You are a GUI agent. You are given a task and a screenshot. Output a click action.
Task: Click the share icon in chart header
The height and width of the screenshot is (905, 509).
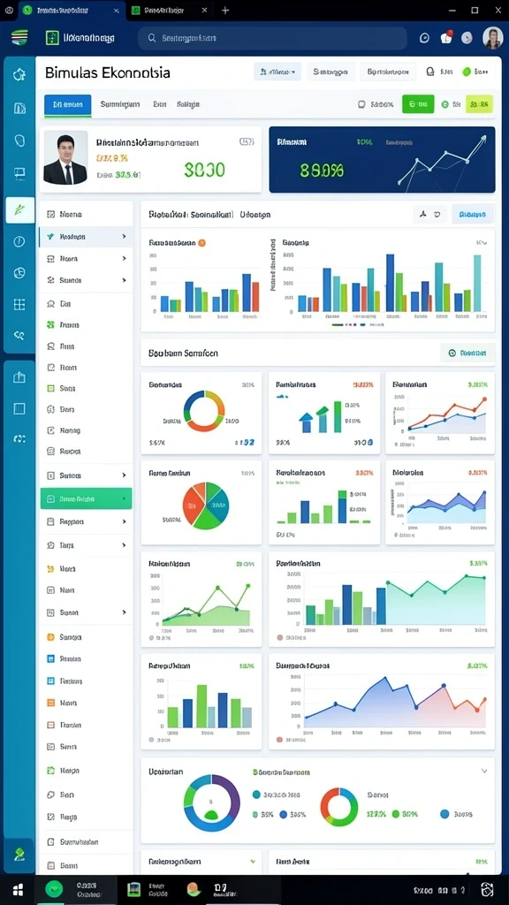(x=422, y=215)
